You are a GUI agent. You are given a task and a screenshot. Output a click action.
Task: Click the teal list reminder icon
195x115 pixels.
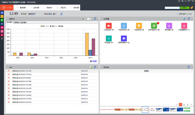109,38
